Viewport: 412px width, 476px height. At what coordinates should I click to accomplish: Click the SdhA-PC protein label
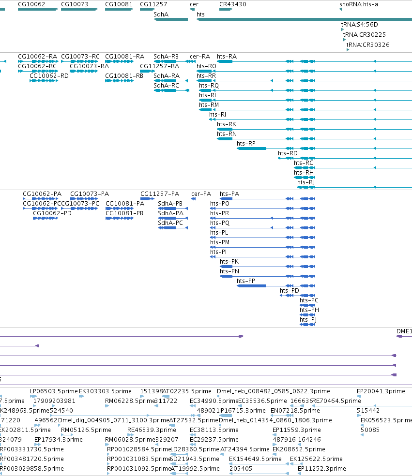tap(170, 223)
